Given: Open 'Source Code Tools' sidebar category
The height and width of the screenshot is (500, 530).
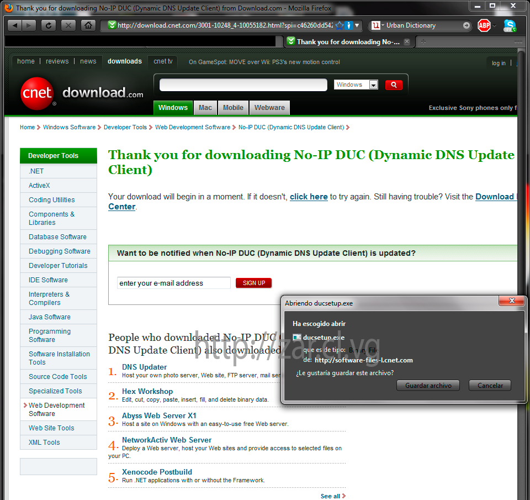Looking at the screenshot, I should pos(58,377).
